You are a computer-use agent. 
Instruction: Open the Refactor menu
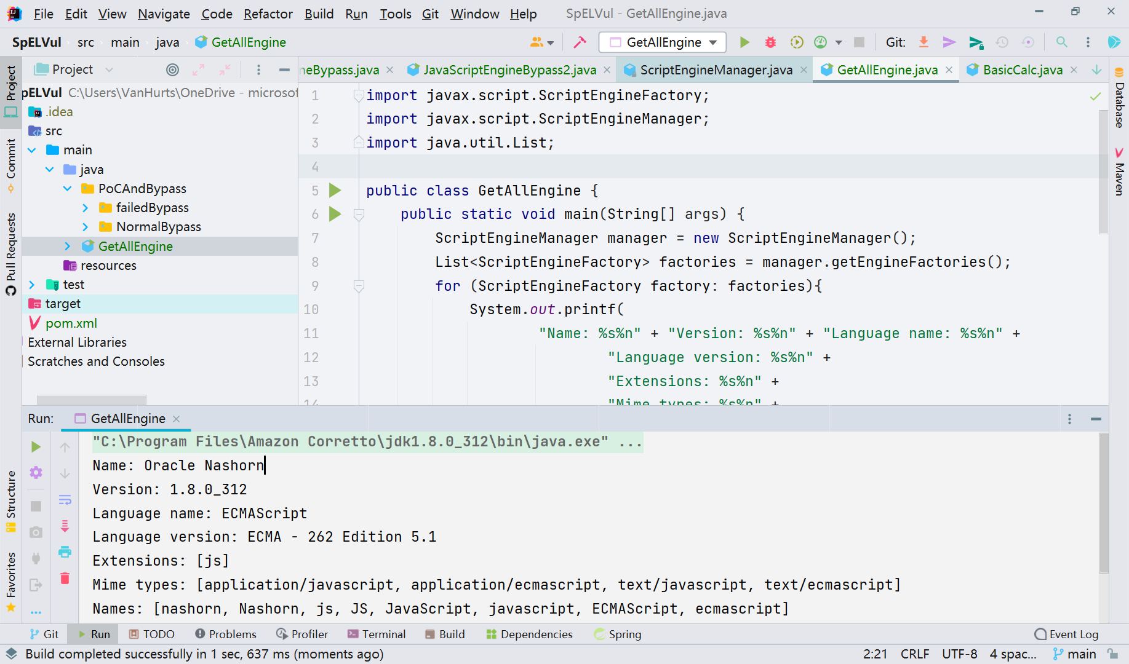[x=268, y=14]
